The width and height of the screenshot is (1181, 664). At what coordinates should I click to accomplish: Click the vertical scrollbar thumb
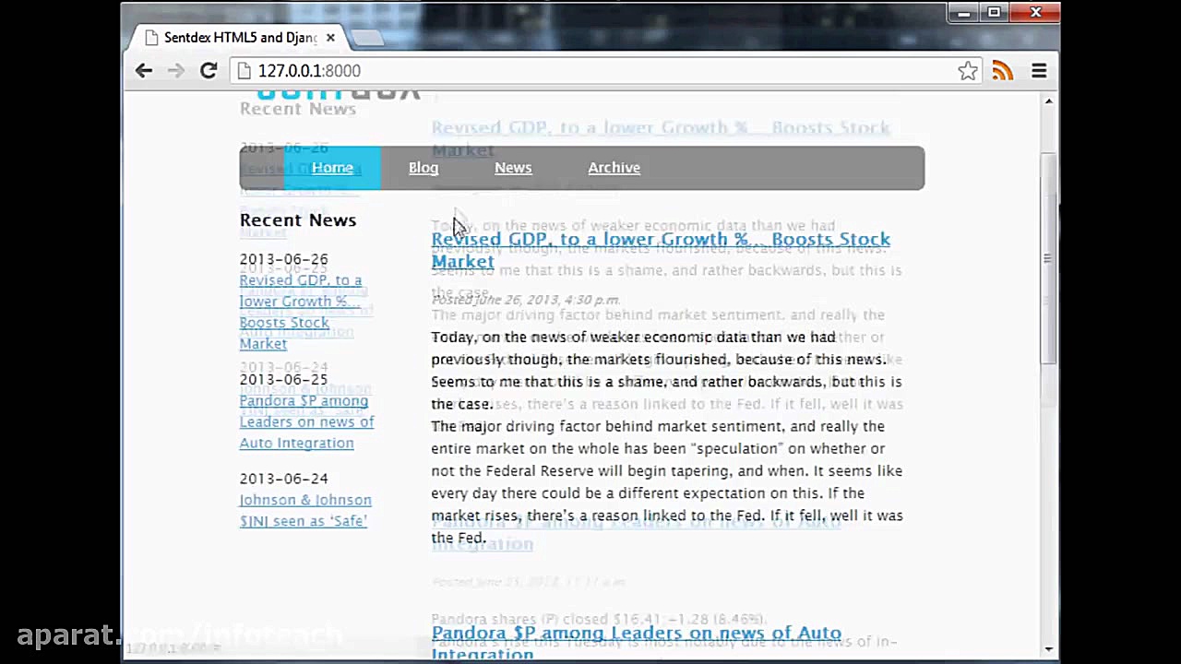coord(1048,258)
